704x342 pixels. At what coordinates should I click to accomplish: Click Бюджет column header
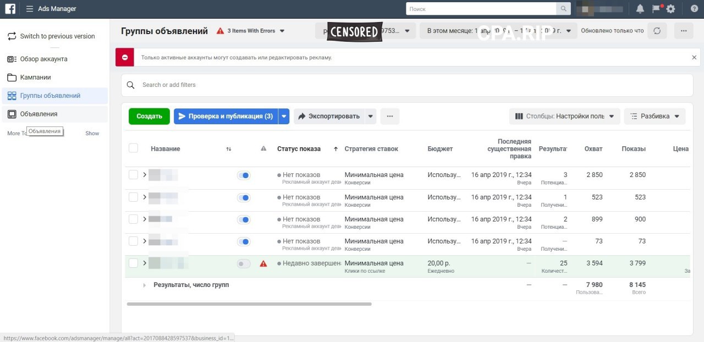(x=440, y=148)
